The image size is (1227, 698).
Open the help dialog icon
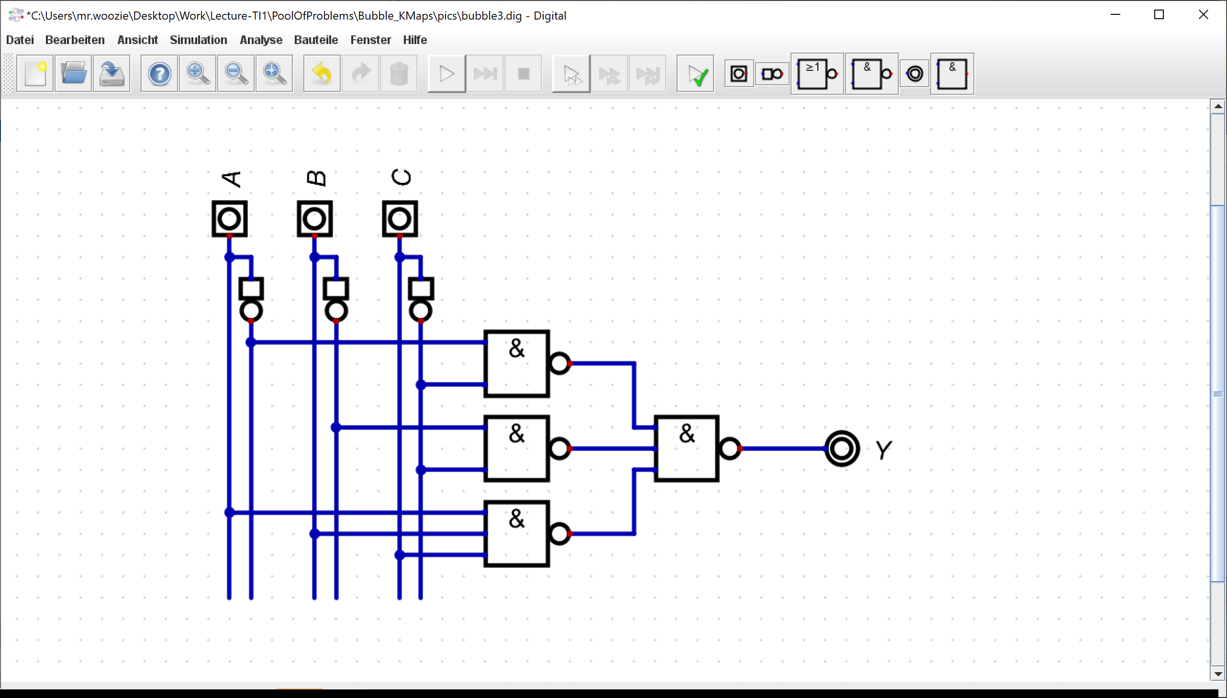(x=159, y=74)
